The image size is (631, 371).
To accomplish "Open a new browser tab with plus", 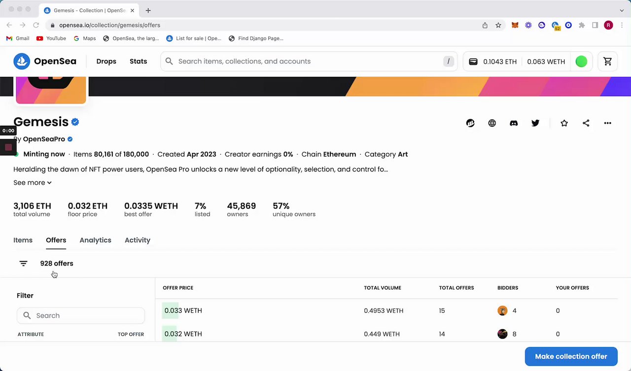I will 148,10.
